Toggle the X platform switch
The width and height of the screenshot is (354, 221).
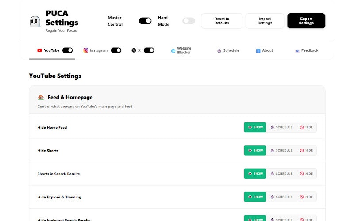click(x=149, y=50)
